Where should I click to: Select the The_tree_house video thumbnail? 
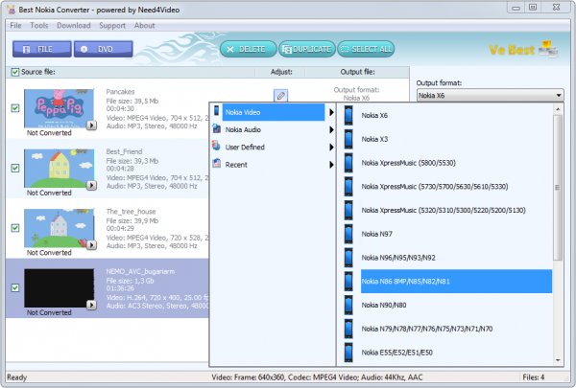pos(59,228)
